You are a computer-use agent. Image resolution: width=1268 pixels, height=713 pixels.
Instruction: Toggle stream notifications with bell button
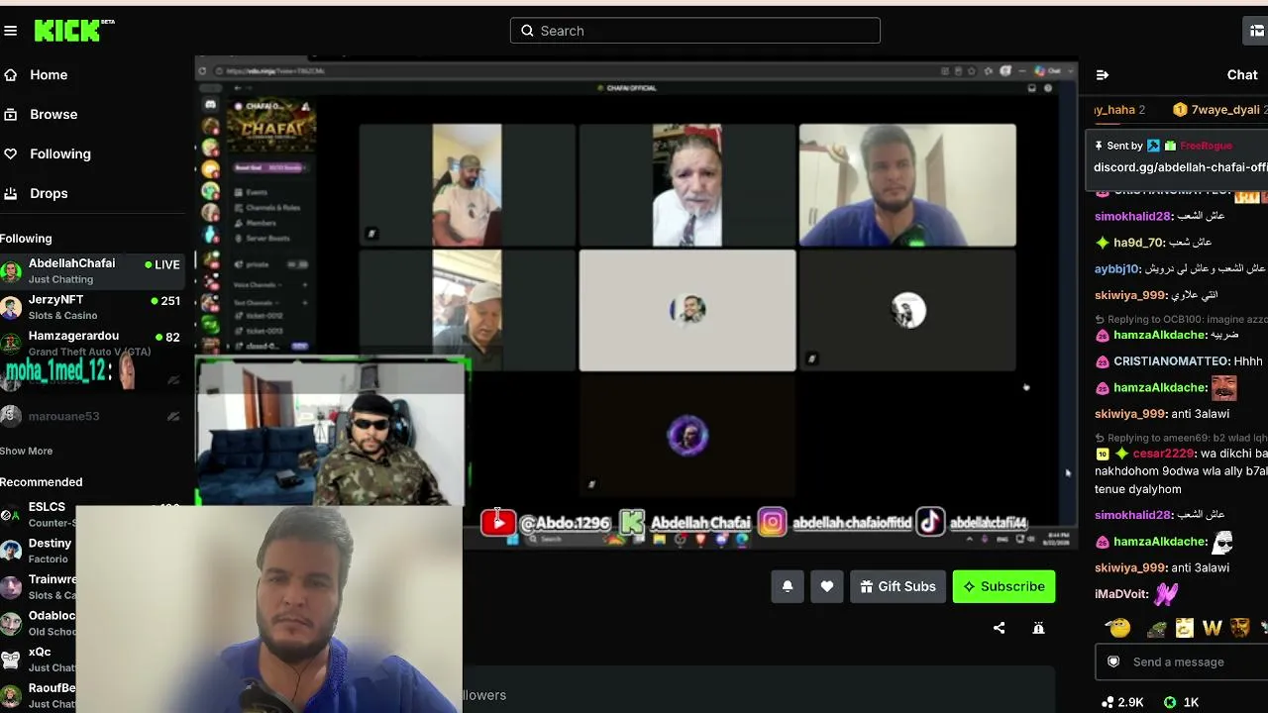click(788, 586)
